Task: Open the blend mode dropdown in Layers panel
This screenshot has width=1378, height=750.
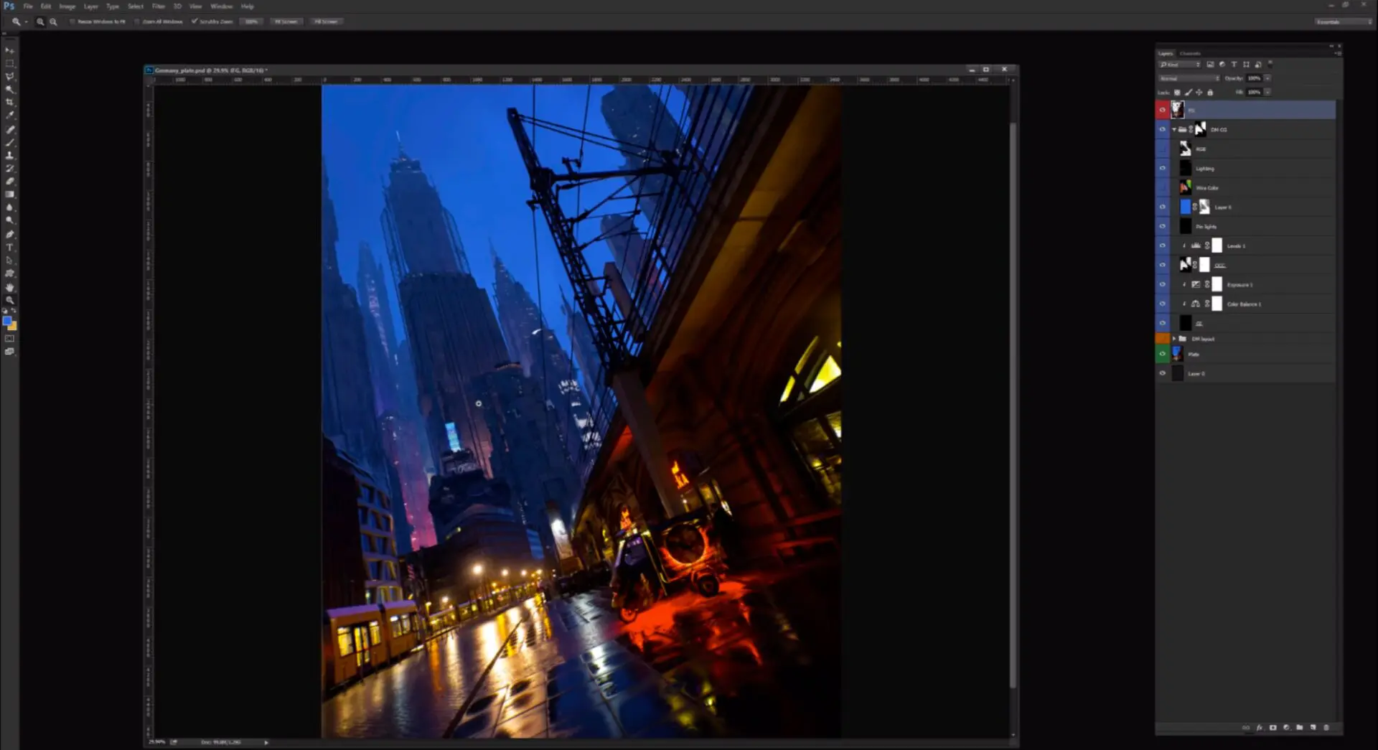Action: pos(1189,78)
